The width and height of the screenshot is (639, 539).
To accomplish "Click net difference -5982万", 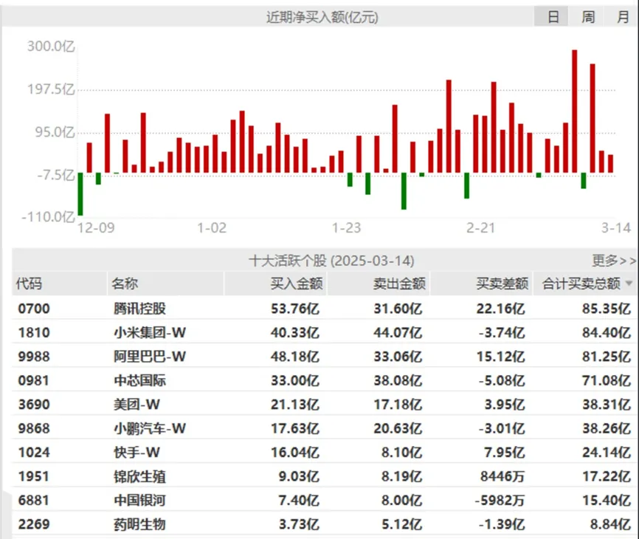I will [x=500, y=501].
